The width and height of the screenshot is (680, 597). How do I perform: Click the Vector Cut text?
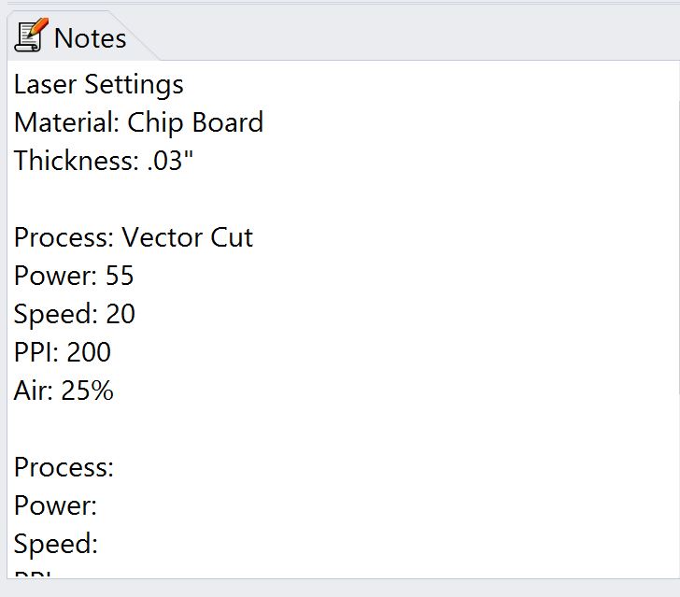tap(188, 237)
